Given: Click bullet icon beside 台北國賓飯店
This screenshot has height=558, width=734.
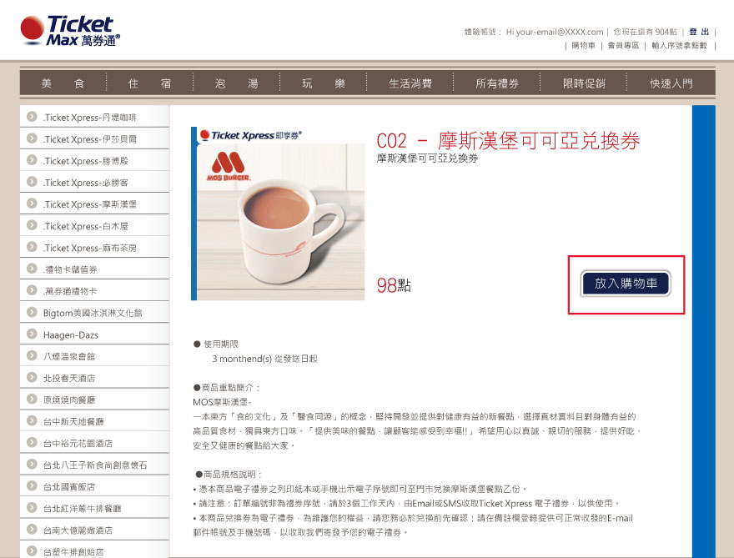Looking at the screenshot, I should coord(32,486).
